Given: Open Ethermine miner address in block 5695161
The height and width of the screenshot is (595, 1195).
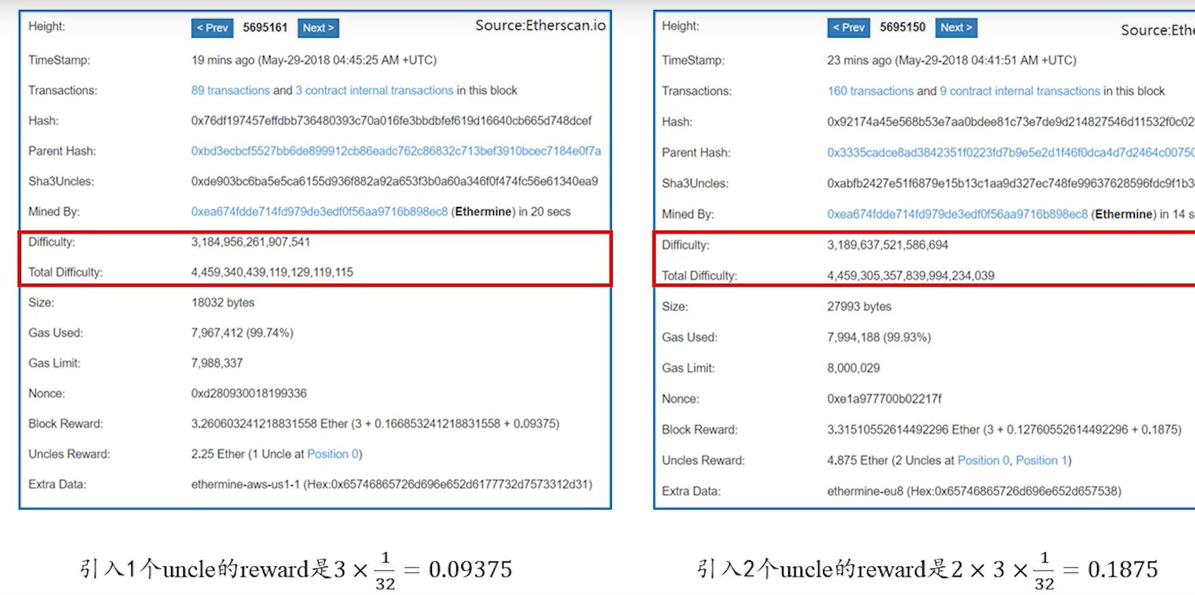Looking at the screenshot, I should pos(320,212).
